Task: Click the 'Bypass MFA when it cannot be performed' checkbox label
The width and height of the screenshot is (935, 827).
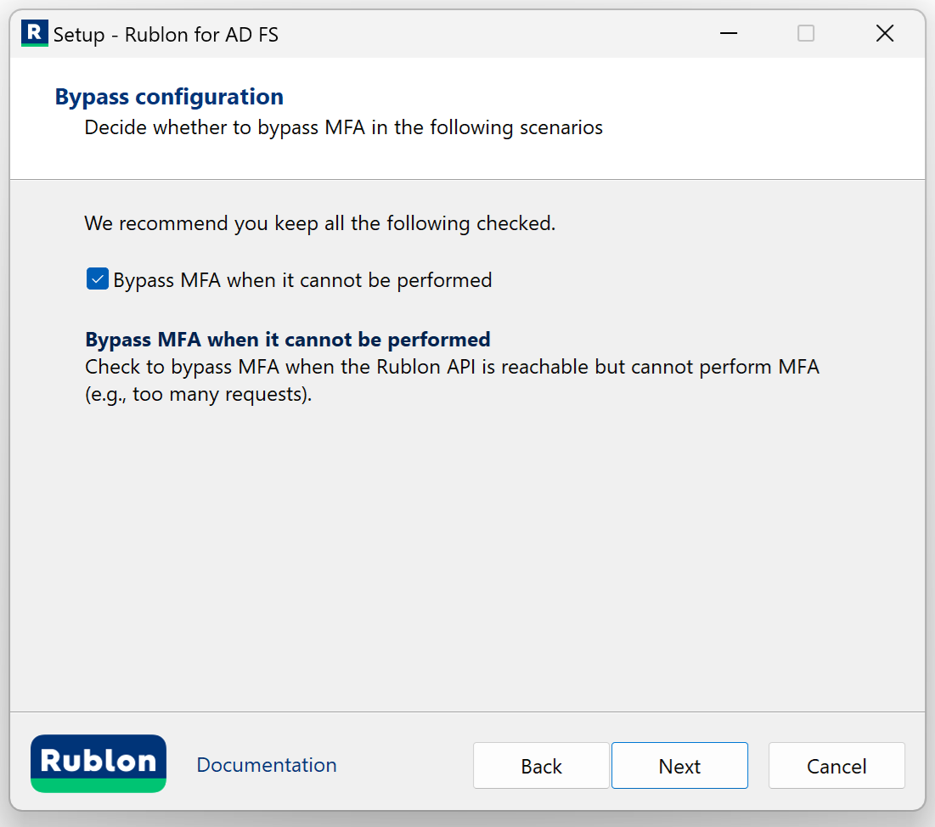Action: pos(302,280)
